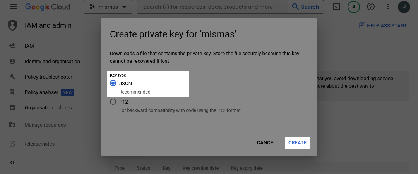Open the three-dot settings menu
Viewport: 418px width, 174px height.
tap(388, 7)
